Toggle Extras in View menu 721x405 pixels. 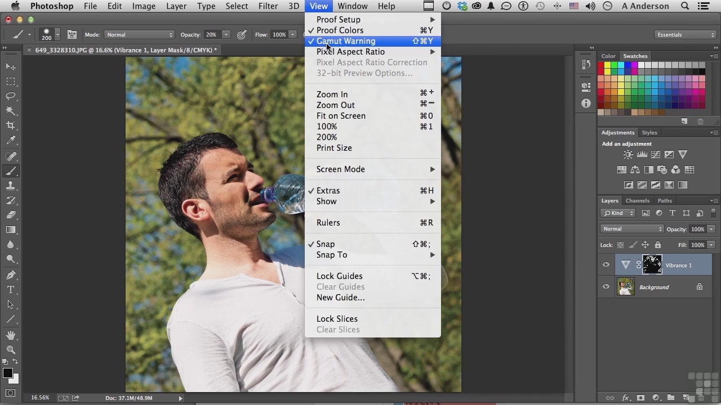pyautogui.click(x=372, y=191)
